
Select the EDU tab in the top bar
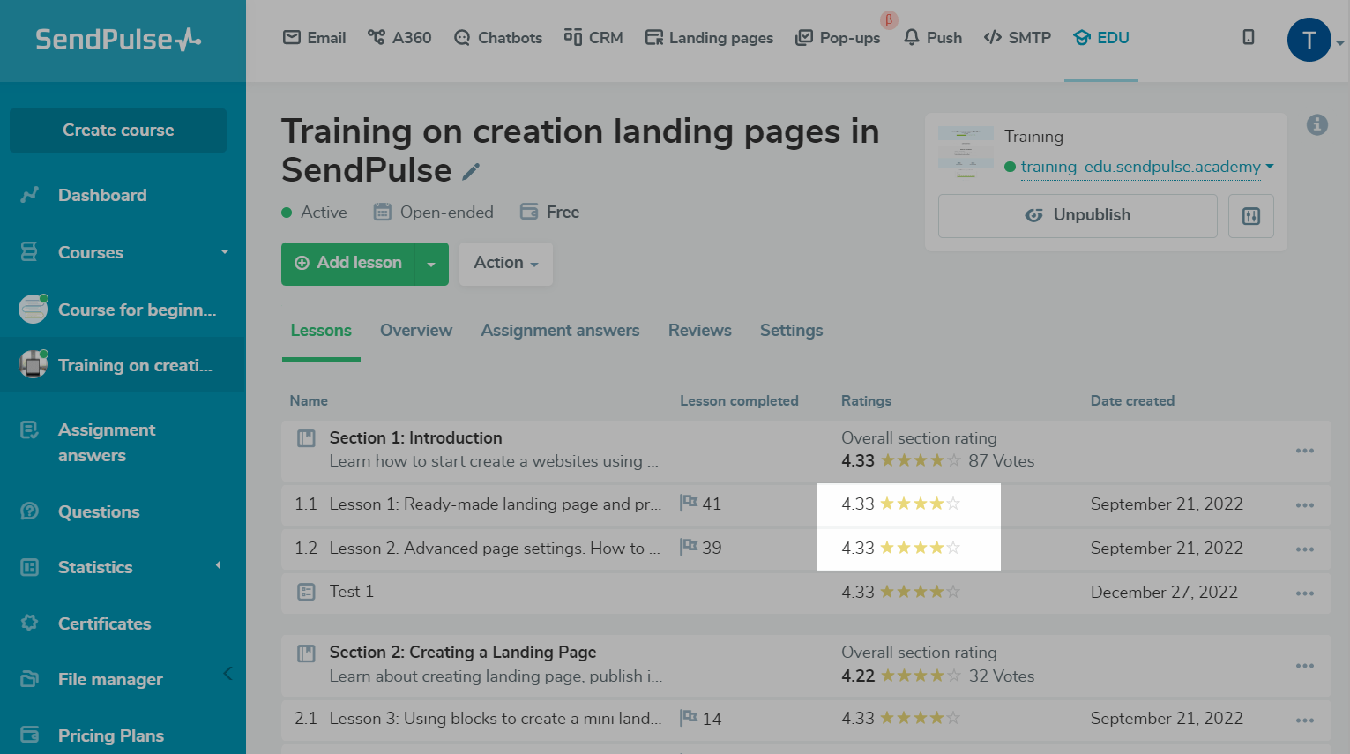[1101, 38]
